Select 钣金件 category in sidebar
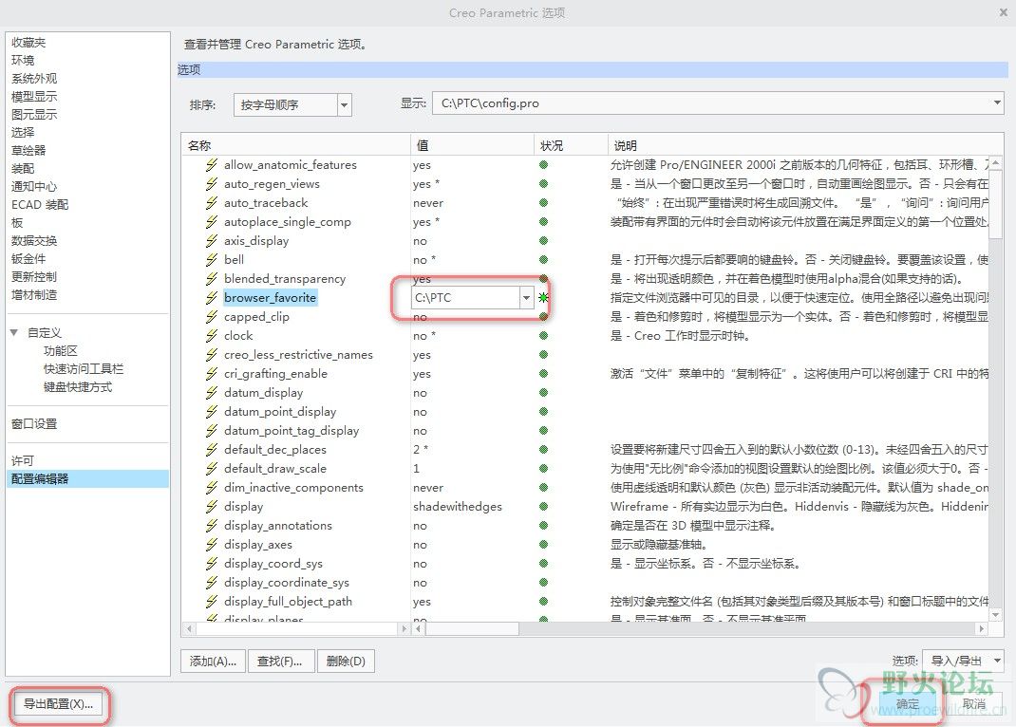The image size is (1016, 727). point(28,259)
